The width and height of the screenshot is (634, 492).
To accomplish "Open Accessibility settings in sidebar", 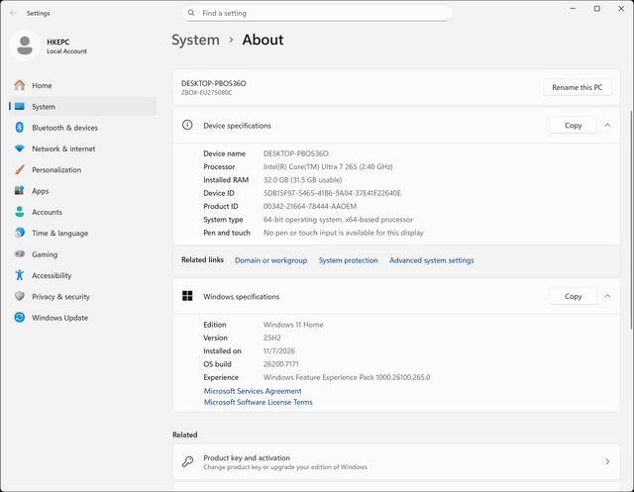I will click(x=82, y=275).
